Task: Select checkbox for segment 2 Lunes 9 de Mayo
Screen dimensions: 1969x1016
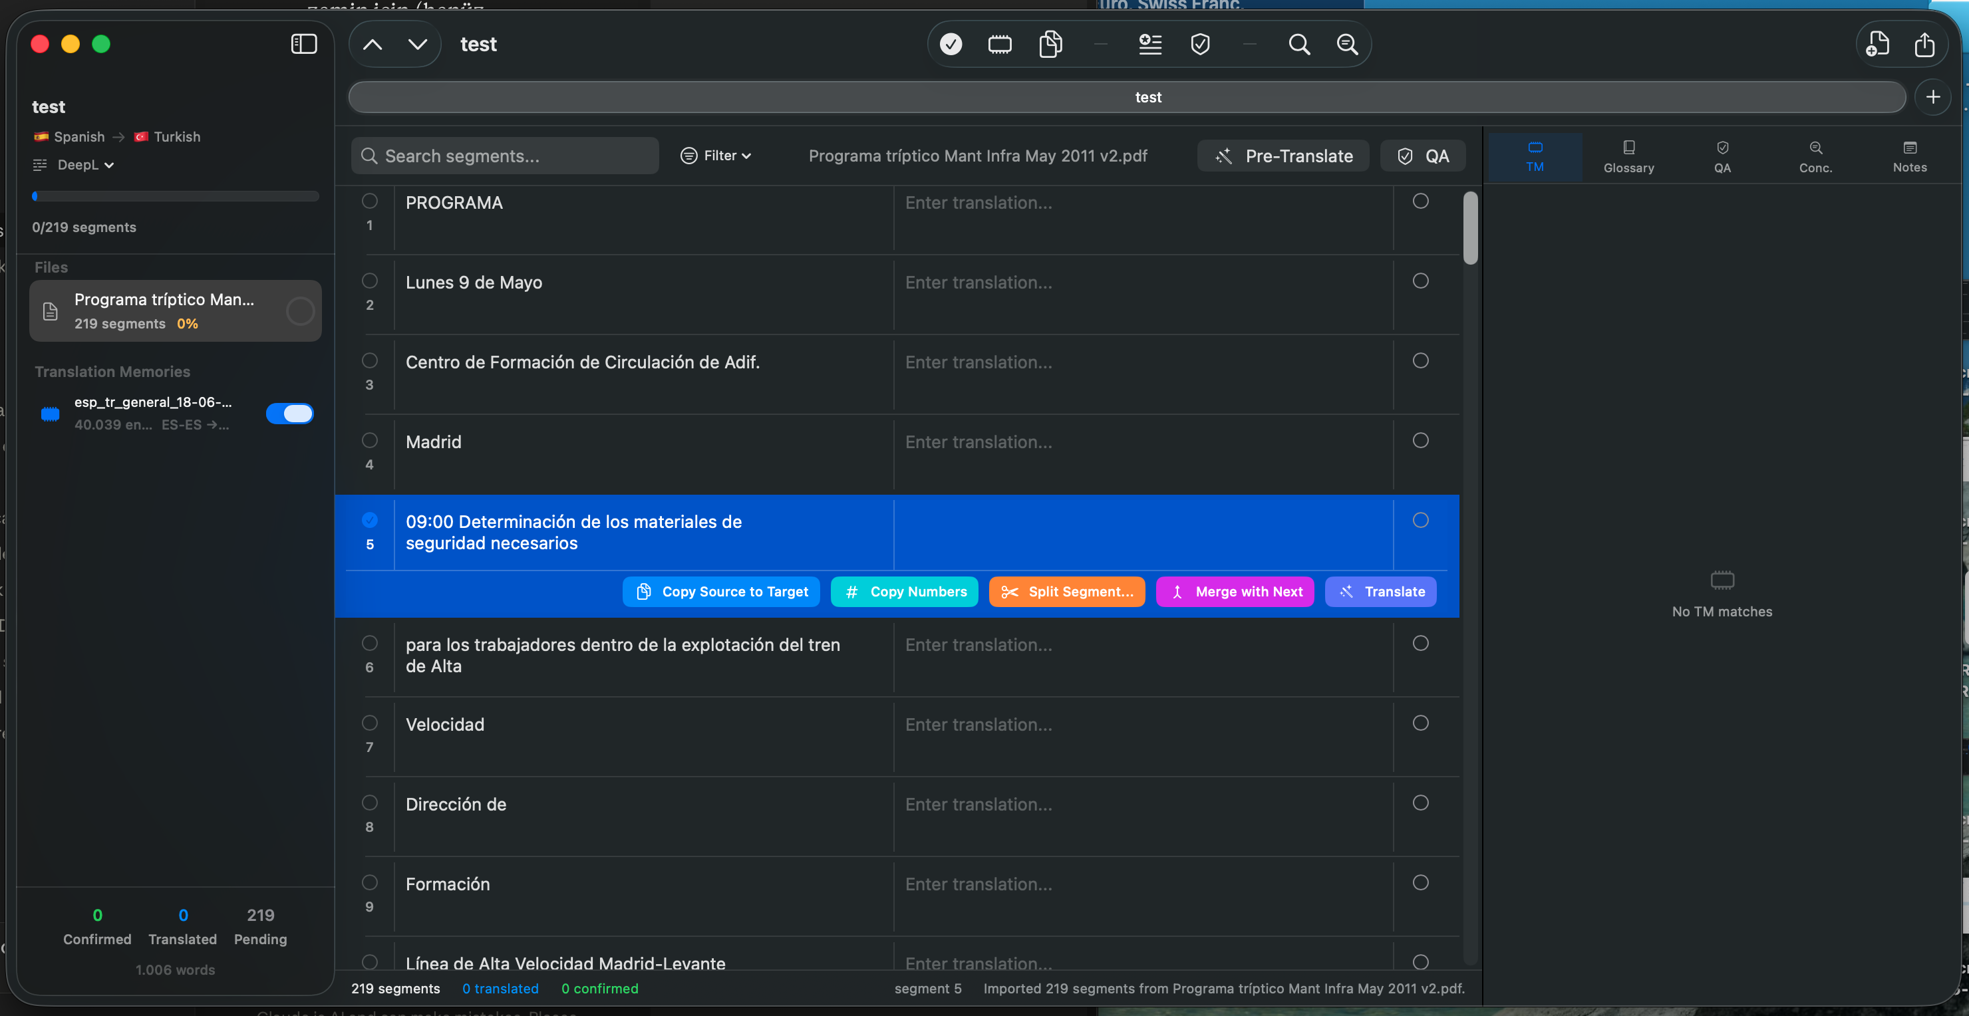Action: (x=370, y=281)
